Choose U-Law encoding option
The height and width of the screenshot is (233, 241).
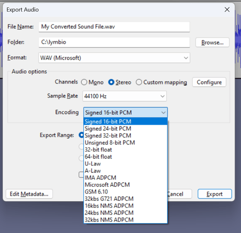(125, 164)
